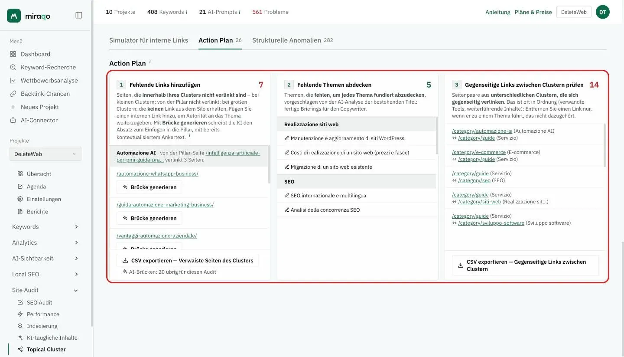Click the info icon beside Action Plan heading

[x=150, y=62]
